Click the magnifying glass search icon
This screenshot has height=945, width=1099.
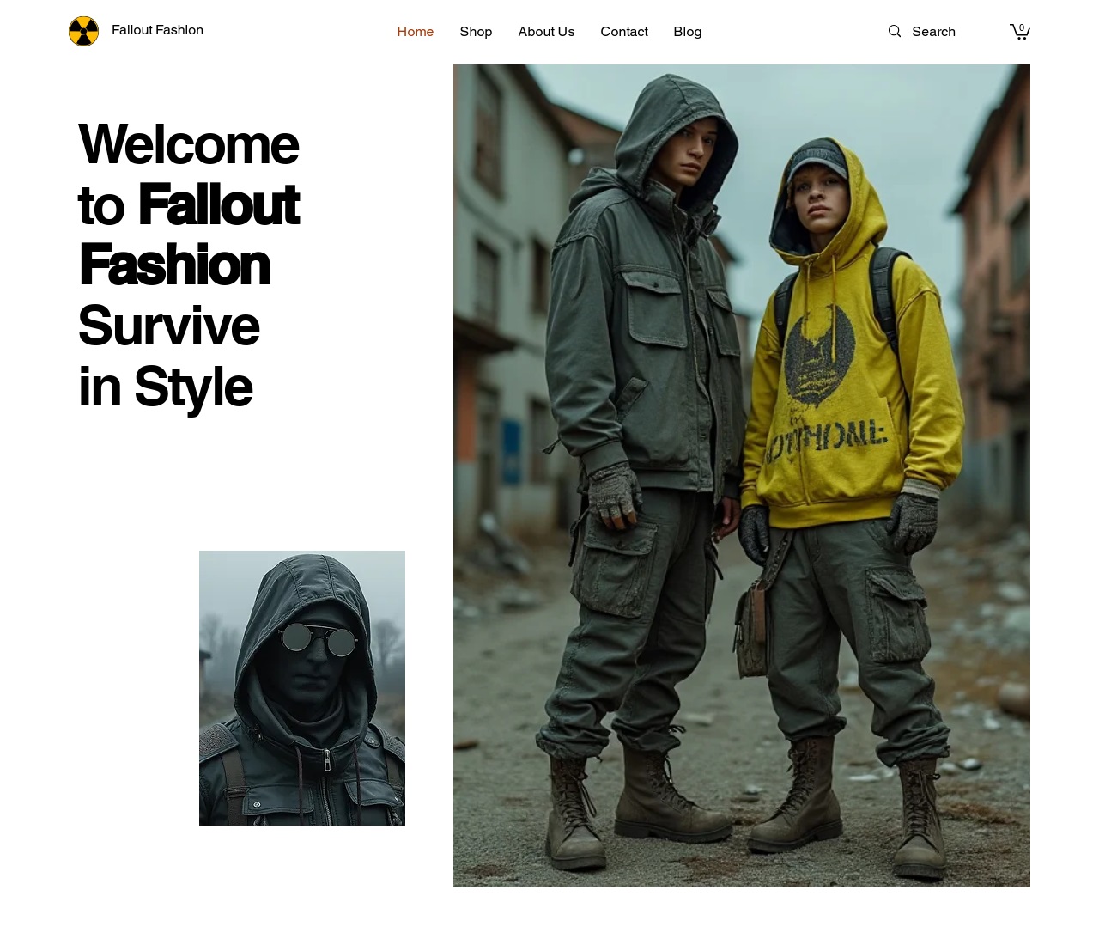(x=895, y=31)
